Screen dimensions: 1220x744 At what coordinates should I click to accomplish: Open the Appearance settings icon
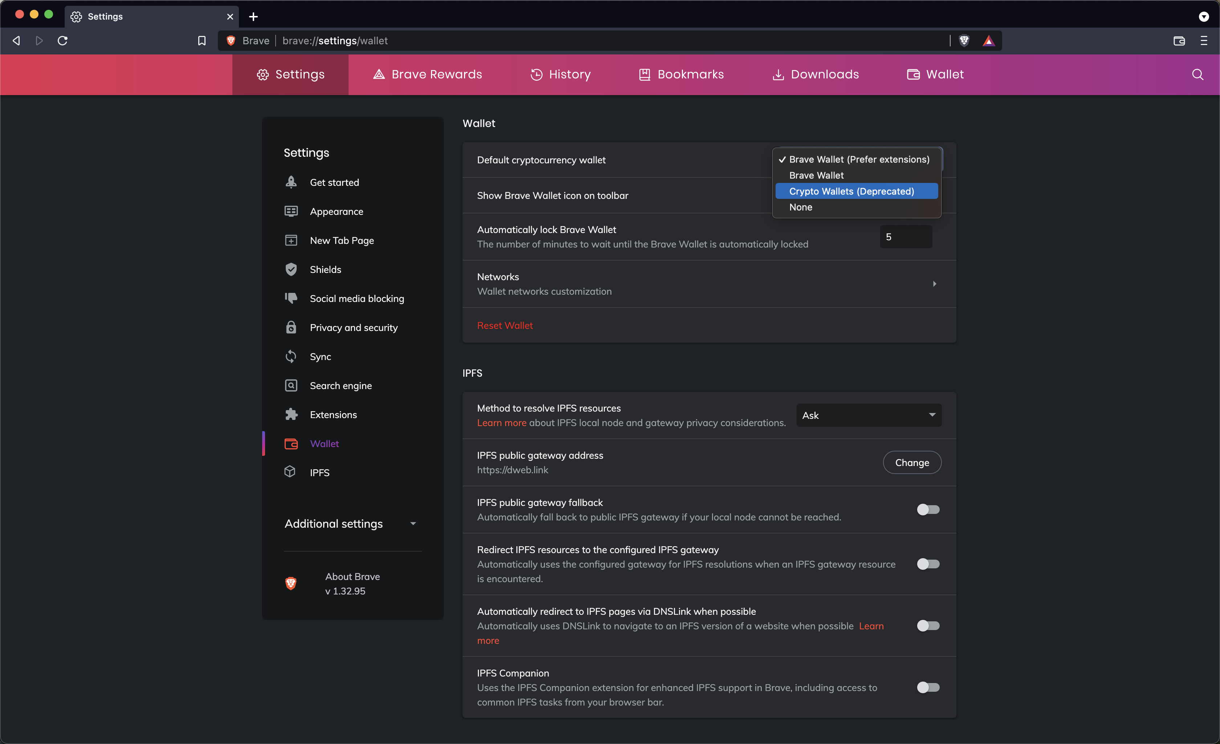(291, 211)
